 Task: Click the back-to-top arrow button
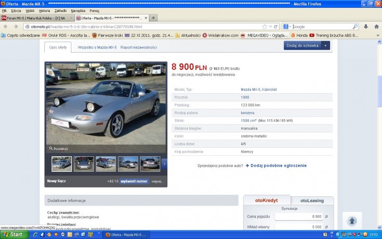(352, 221)
